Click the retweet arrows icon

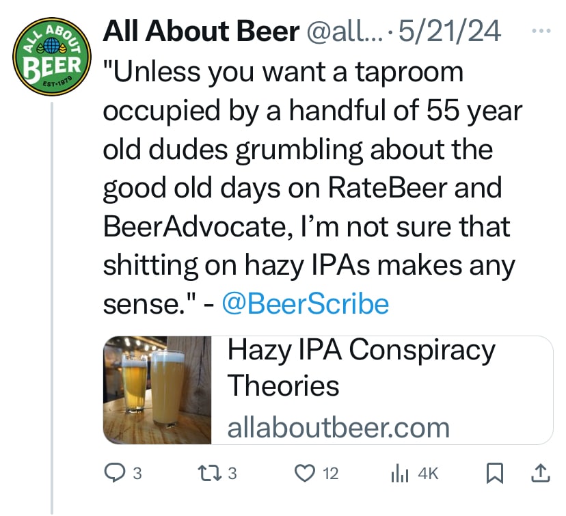tap(210, 473)
